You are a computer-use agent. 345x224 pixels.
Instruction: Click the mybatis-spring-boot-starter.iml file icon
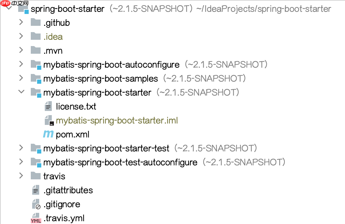(48, 120)
